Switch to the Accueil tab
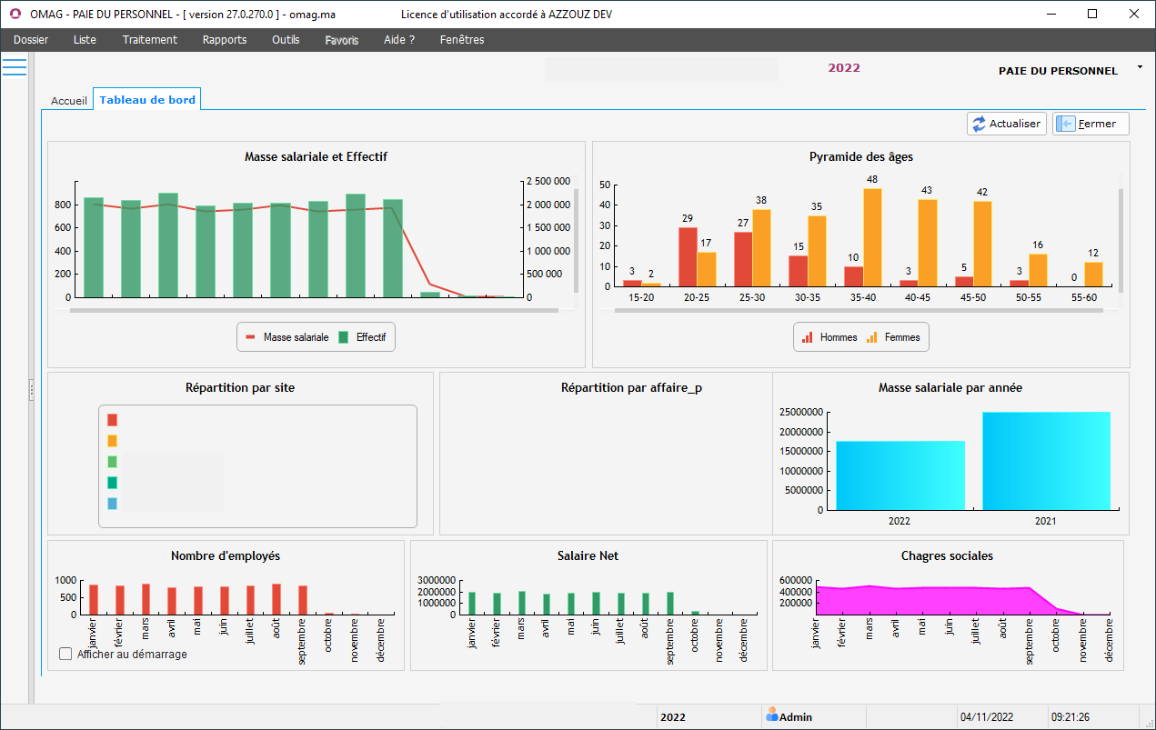1156x730 pixels. point(69,100)
